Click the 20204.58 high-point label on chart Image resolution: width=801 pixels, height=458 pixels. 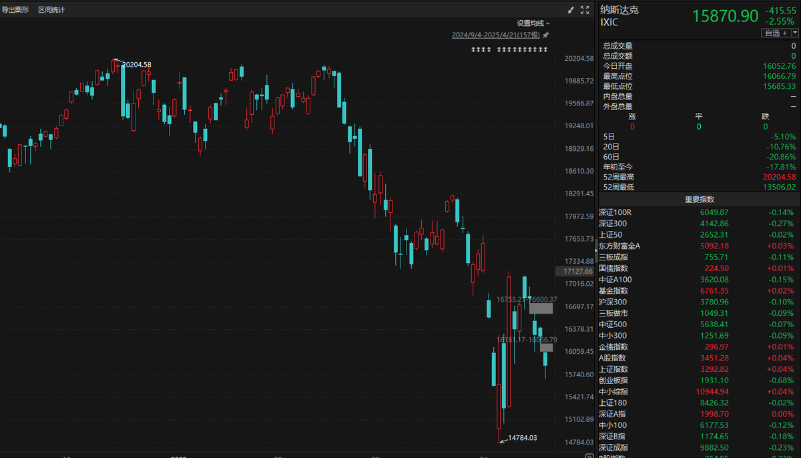tap(138, 65)
